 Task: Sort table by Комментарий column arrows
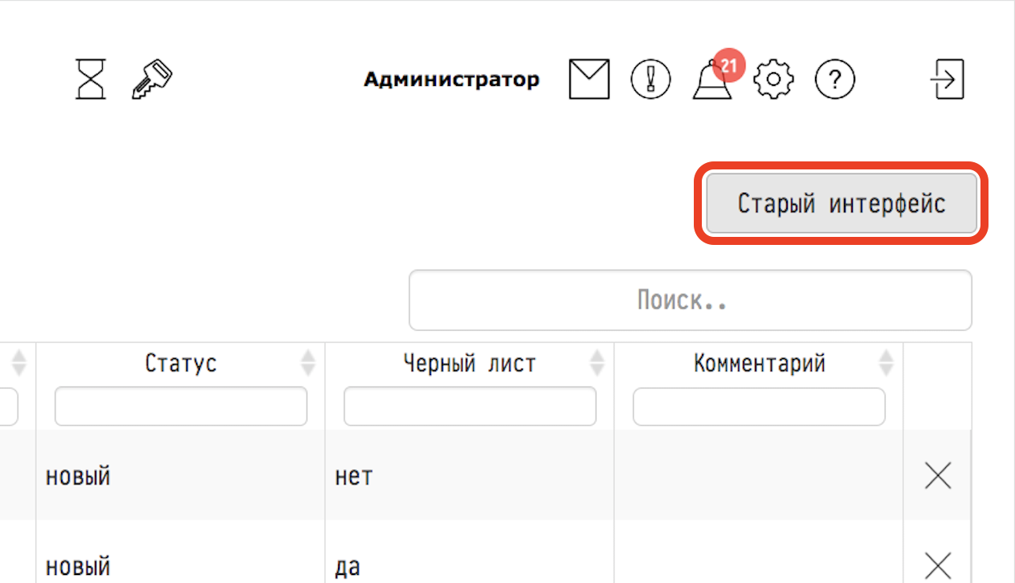tap(887, 363)
